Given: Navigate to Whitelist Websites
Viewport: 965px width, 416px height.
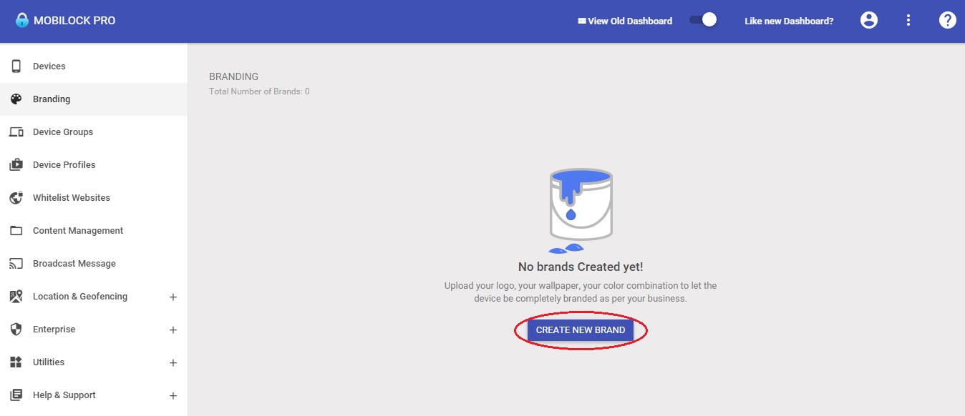Looking at the screenshot, I should [94, 198].
